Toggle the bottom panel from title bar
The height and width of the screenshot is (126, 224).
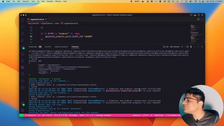tap(195, 15)
